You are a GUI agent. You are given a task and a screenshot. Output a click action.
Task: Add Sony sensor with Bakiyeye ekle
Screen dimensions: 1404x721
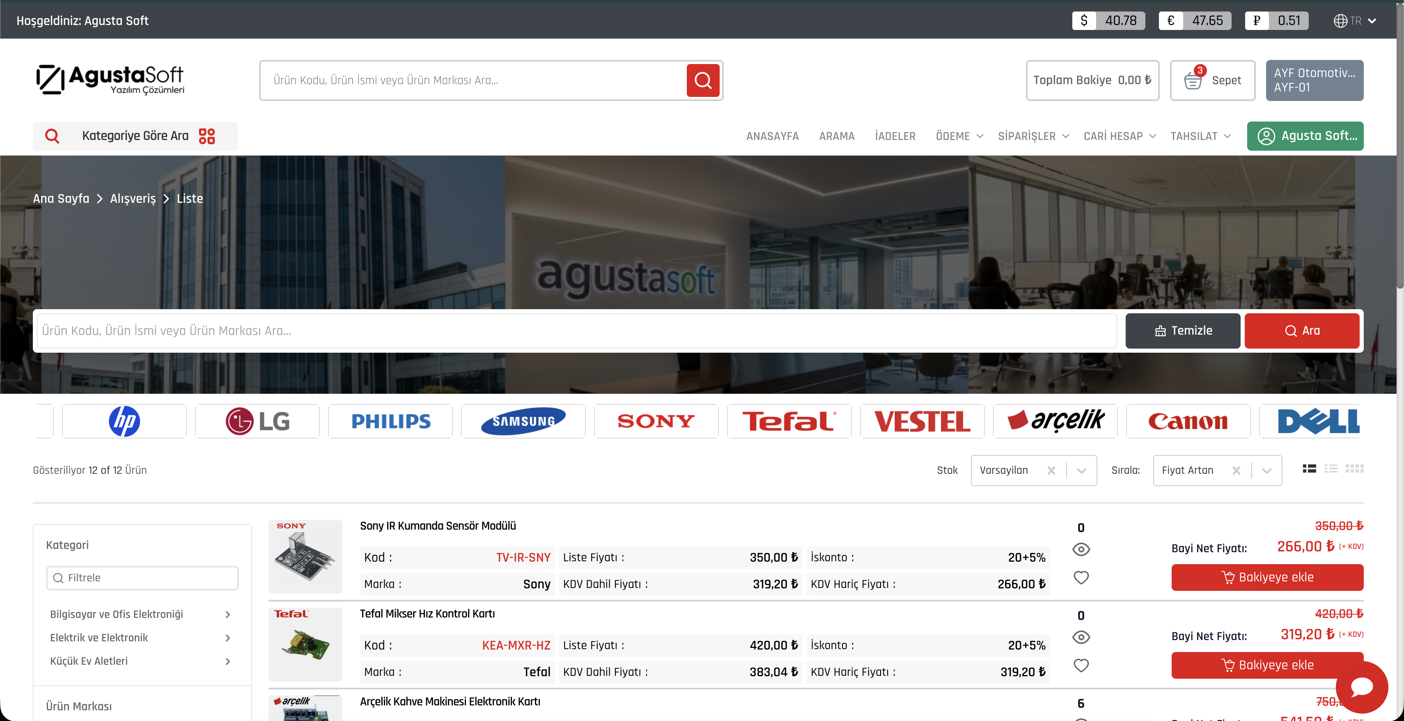coord(1267,577)
